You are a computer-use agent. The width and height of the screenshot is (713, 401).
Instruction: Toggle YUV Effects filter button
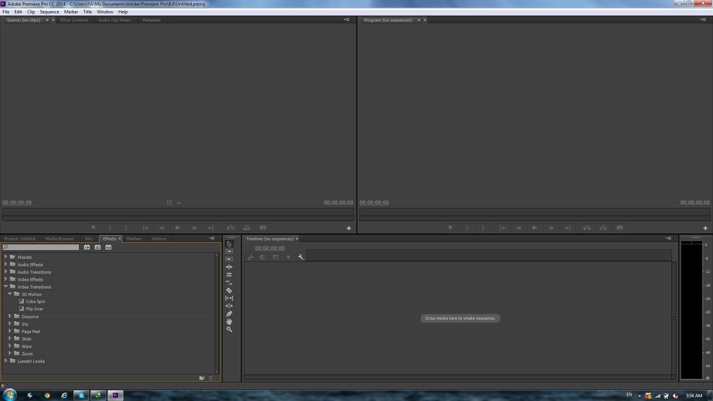pos(108,247)
